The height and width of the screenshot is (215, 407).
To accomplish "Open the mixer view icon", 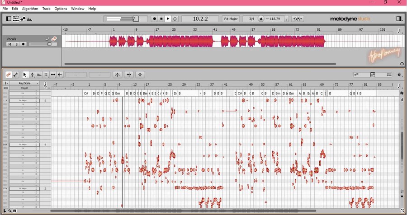I will pos(15,19).
